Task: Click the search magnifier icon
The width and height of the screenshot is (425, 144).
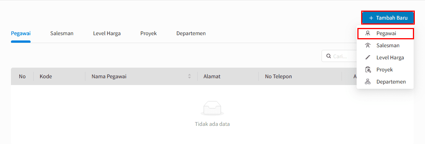Action: point(329,56)
